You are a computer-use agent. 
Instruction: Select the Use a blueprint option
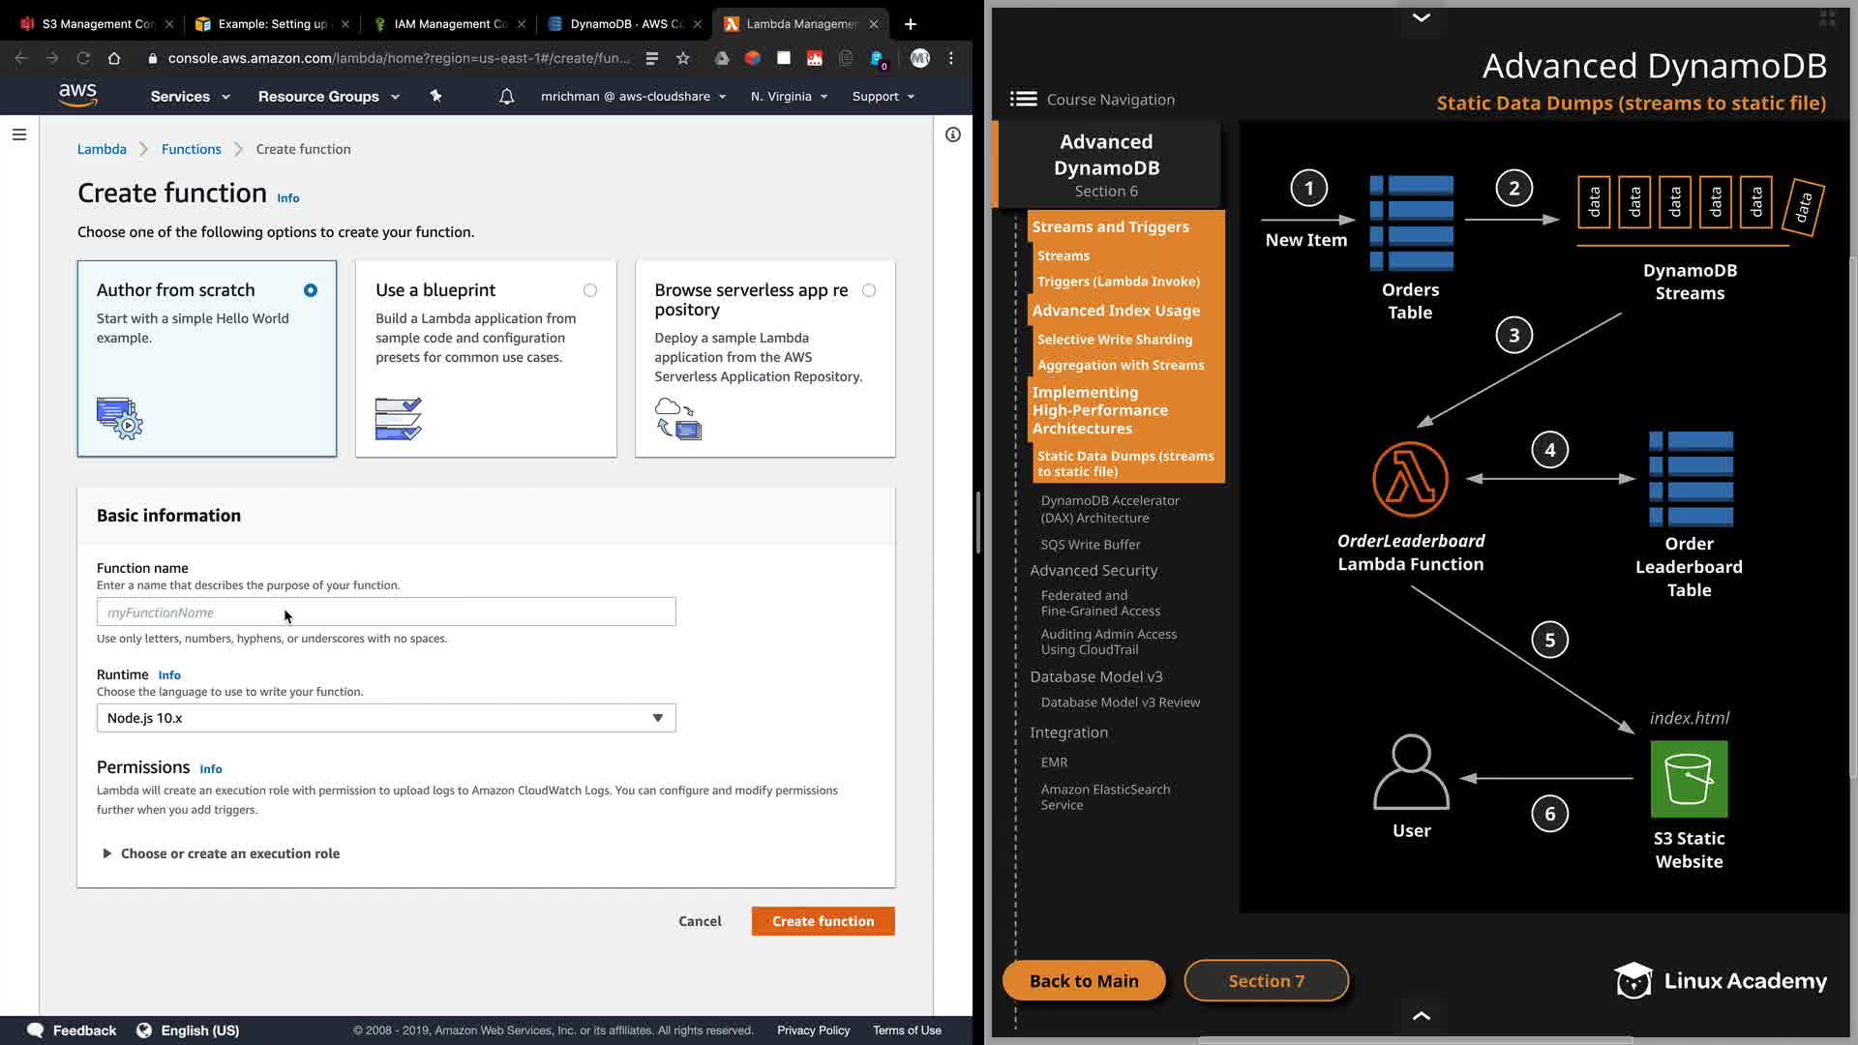[x=590, y=290]
